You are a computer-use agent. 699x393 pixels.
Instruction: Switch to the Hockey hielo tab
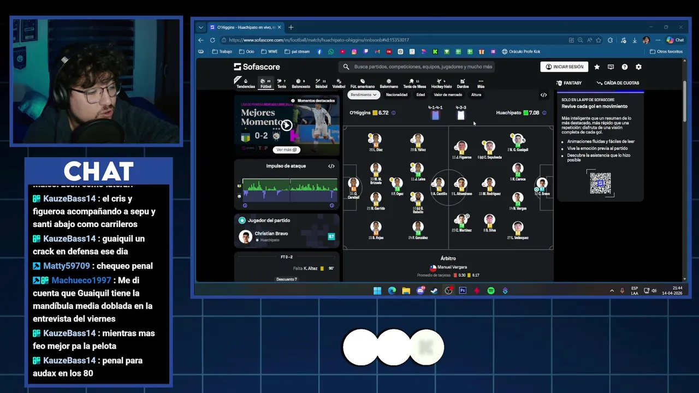coord(441,84)
